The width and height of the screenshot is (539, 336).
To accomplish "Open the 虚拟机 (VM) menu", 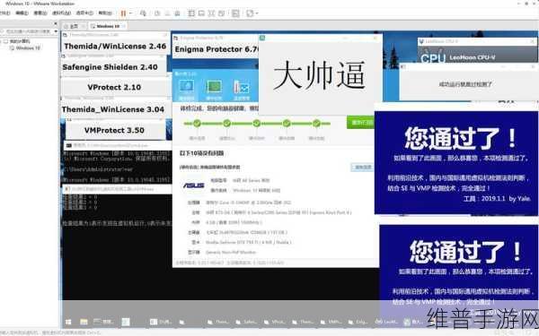I will (x=61, y=13).
